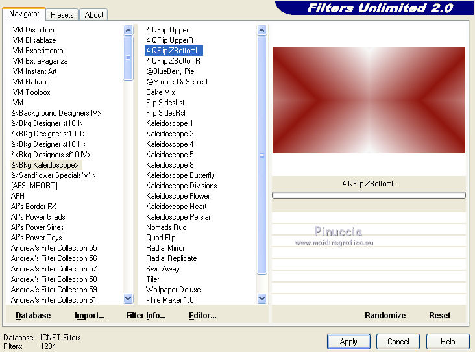Choose Quad Flip filter

pos(160,238)
